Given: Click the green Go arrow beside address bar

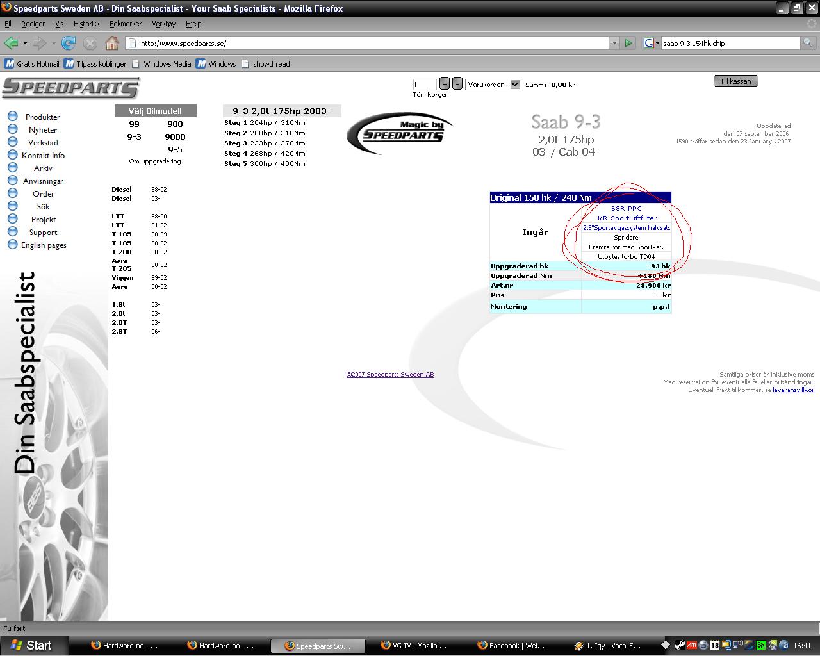Looking at the screenshot, I should [x=628, y=43].
